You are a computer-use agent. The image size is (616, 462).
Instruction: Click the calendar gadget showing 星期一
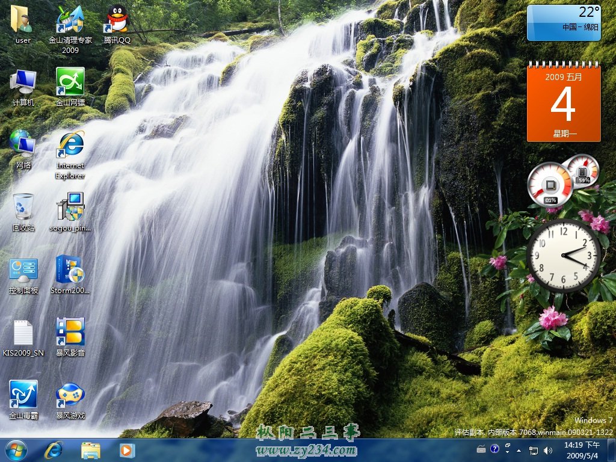[564, 102]
